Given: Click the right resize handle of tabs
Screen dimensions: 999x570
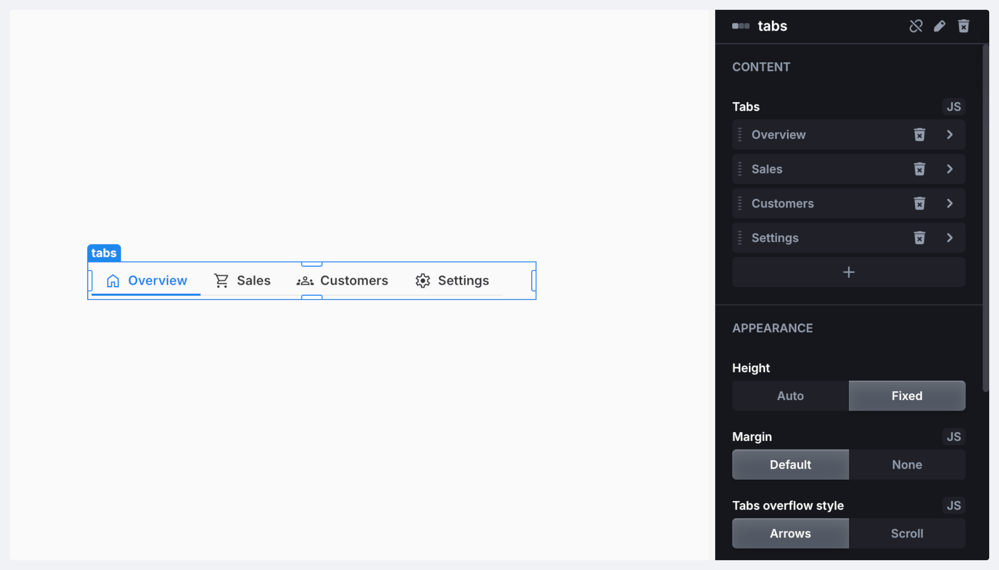Looking at the screenshot, I should click(533, 281).
